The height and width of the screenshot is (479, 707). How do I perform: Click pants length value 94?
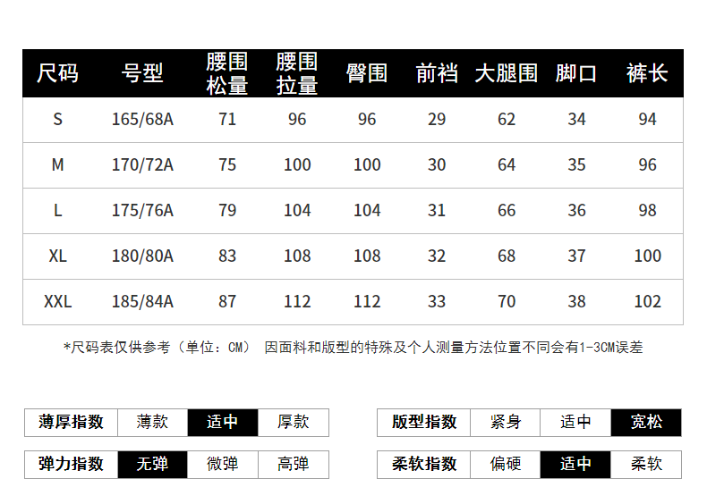(647, 119)
